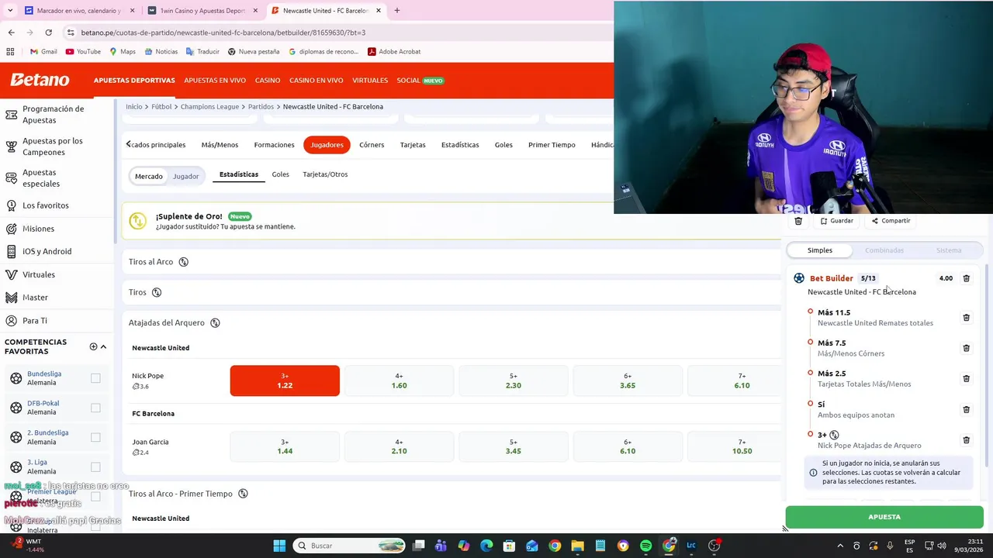Save the bet slip with Guardar

pyautogui.click(x=837, y=221)
